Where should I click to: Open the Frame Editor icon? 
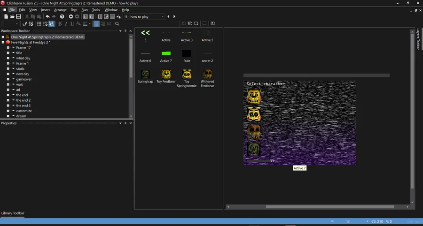[92, 17]
